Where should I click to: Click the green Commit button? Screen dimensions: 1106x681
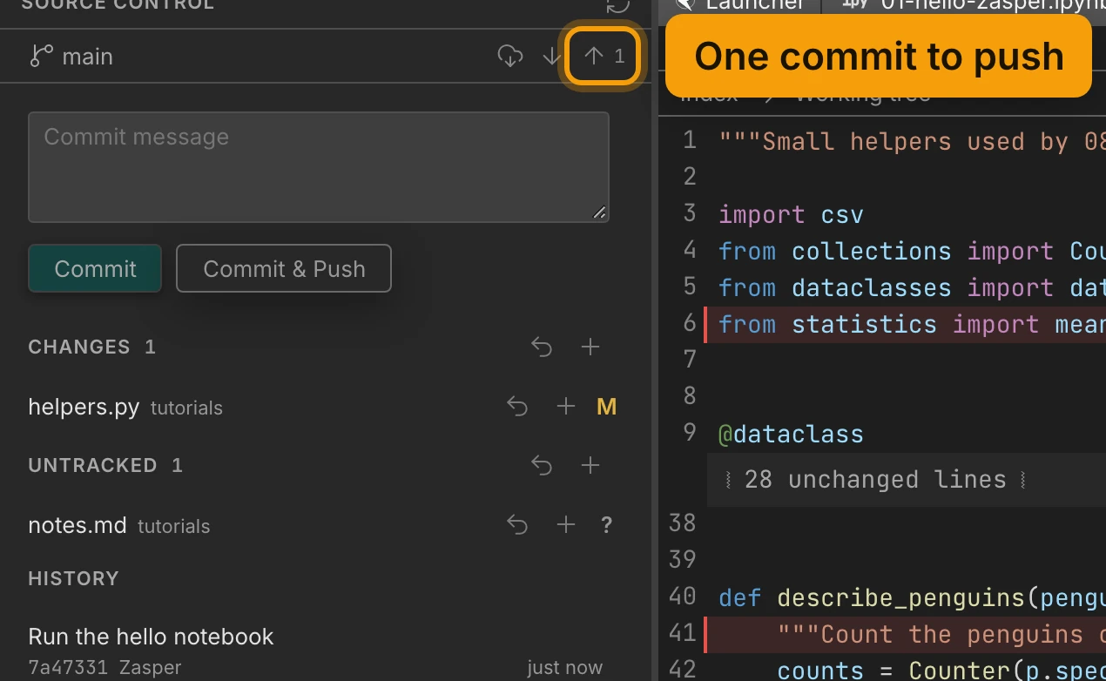tap(95, 268)
